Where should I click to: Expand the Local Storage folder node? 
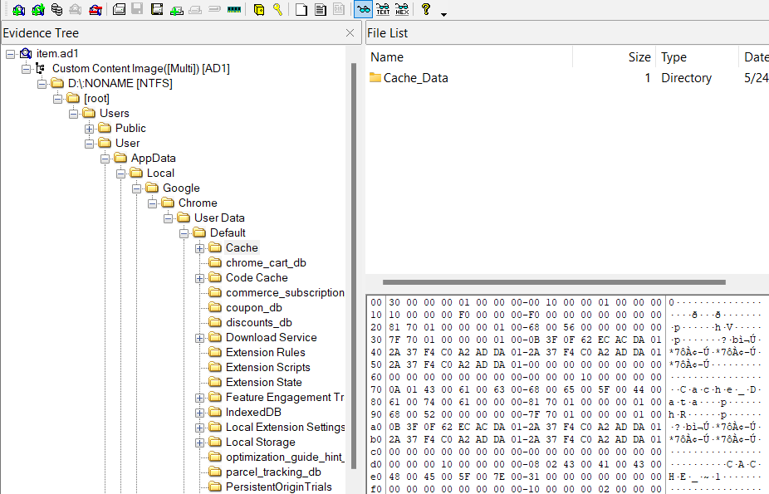pyautogui.click(x=199, y=443)
